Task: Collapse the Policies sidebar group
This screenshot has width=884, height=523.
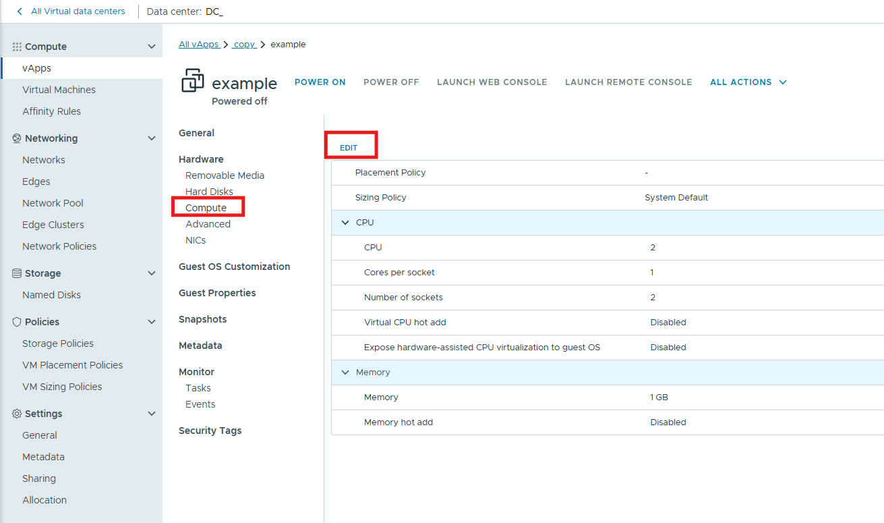Action: coord(152,321)
